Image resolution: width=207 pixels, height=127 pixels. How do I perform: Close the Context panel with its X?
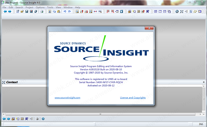point(204,82)
